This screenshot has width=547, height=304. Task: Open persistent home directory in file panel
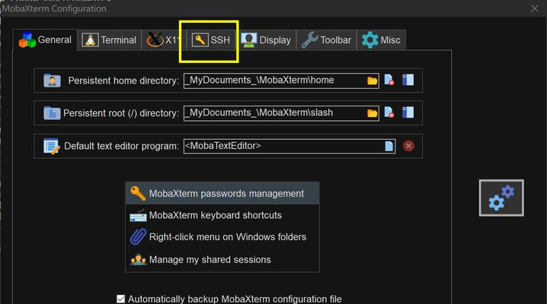(408, 80)
